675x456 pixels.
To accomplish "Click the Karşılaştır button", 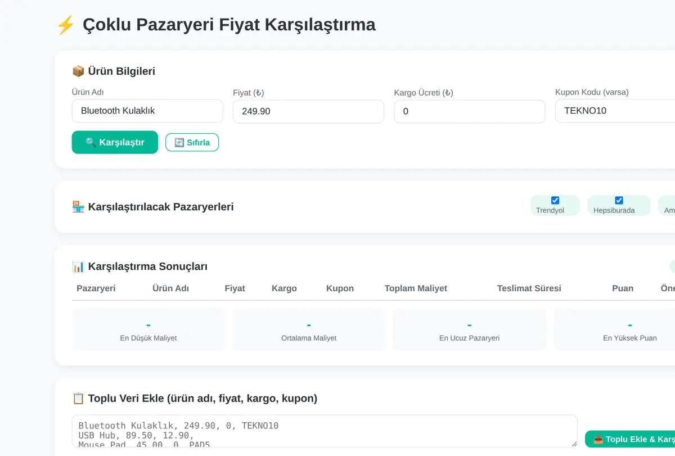I will point(115,142).
